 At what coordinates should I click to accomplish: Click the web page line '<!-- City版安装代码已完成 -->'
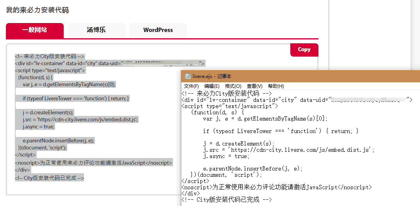[x=50, y=178]
